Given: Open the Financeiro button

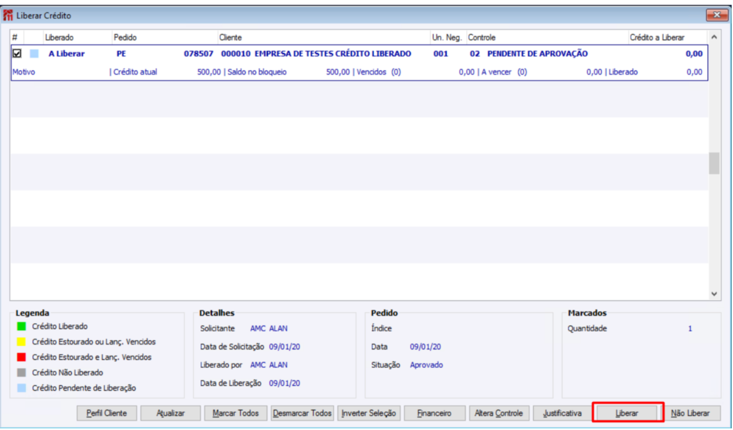Looking at the screenshot, I should tap(434, 414).
